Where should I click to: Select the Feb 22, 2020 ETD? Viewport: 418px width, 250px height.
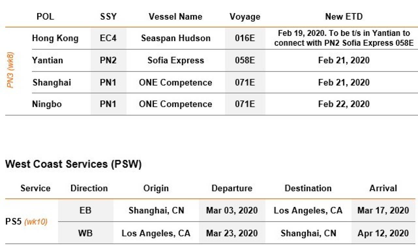point(344,104)
